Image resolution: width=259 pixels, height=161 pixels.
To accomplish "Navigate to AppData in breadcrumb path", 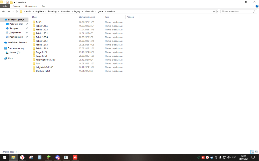I will tap(39, 12).
